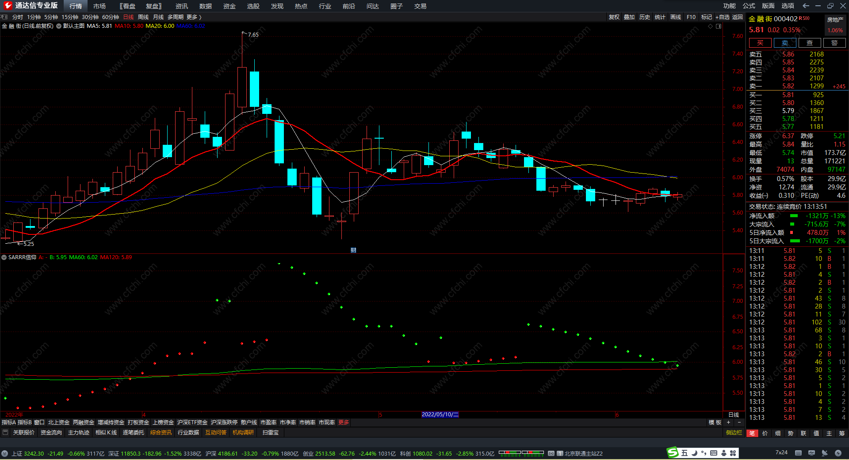849x460 pixels.
Task: Click the 财 marker icon under the chart
Action: (x=353, y=250)
